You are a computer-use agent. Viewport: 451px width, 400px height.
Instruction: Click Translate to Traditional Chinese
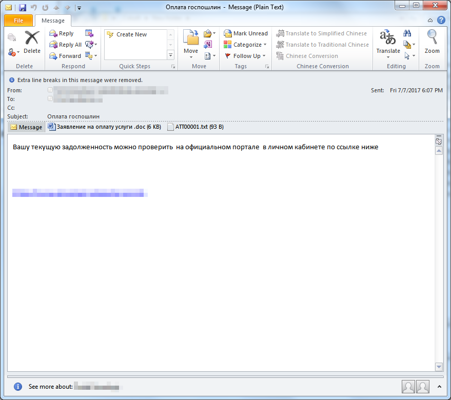point(322,45)
